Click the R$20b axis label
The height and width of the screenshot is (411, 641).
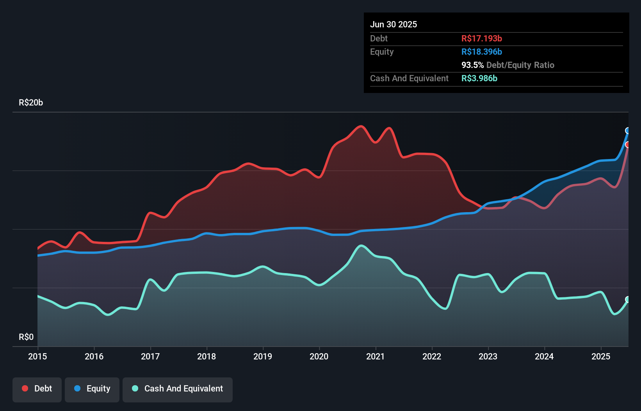30,102
